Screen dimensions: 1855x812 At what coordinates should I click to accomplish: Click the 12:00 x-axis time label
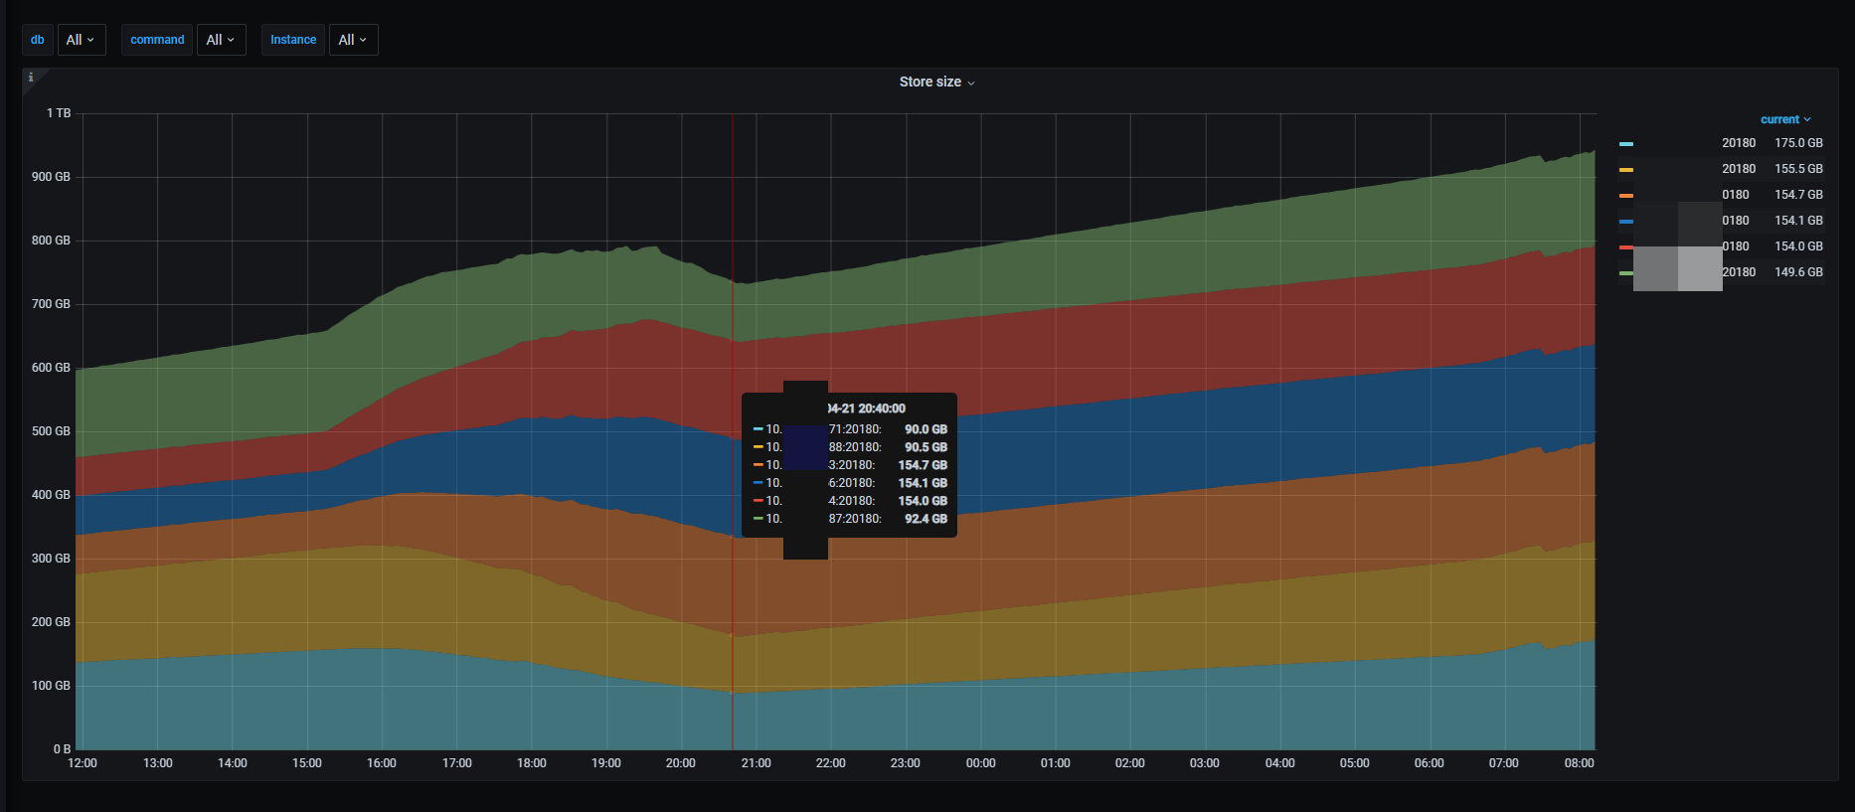coord(83,763)
